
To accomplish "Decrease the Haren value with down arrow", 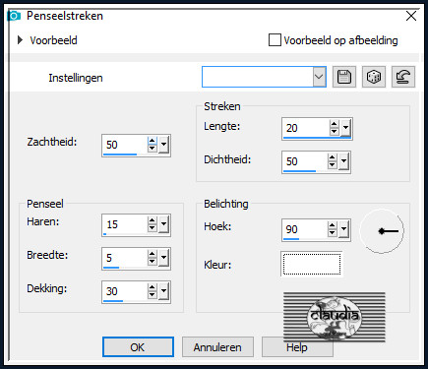I will tap(153, 228).
